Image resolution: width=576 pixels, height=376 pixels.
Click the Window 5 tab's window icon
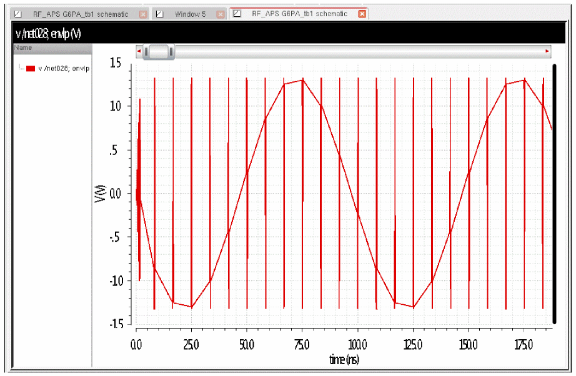pyautogui.click(x=159, y=14)
